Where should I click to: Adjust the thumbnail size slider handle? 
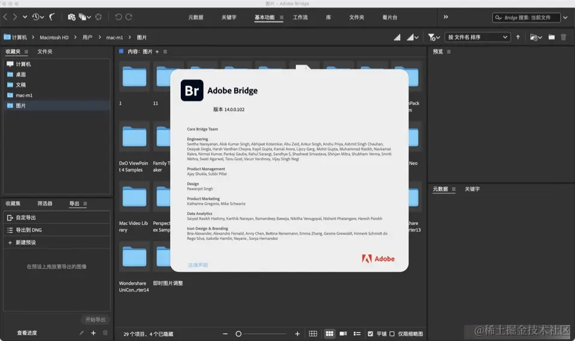(x=238, y=334)
